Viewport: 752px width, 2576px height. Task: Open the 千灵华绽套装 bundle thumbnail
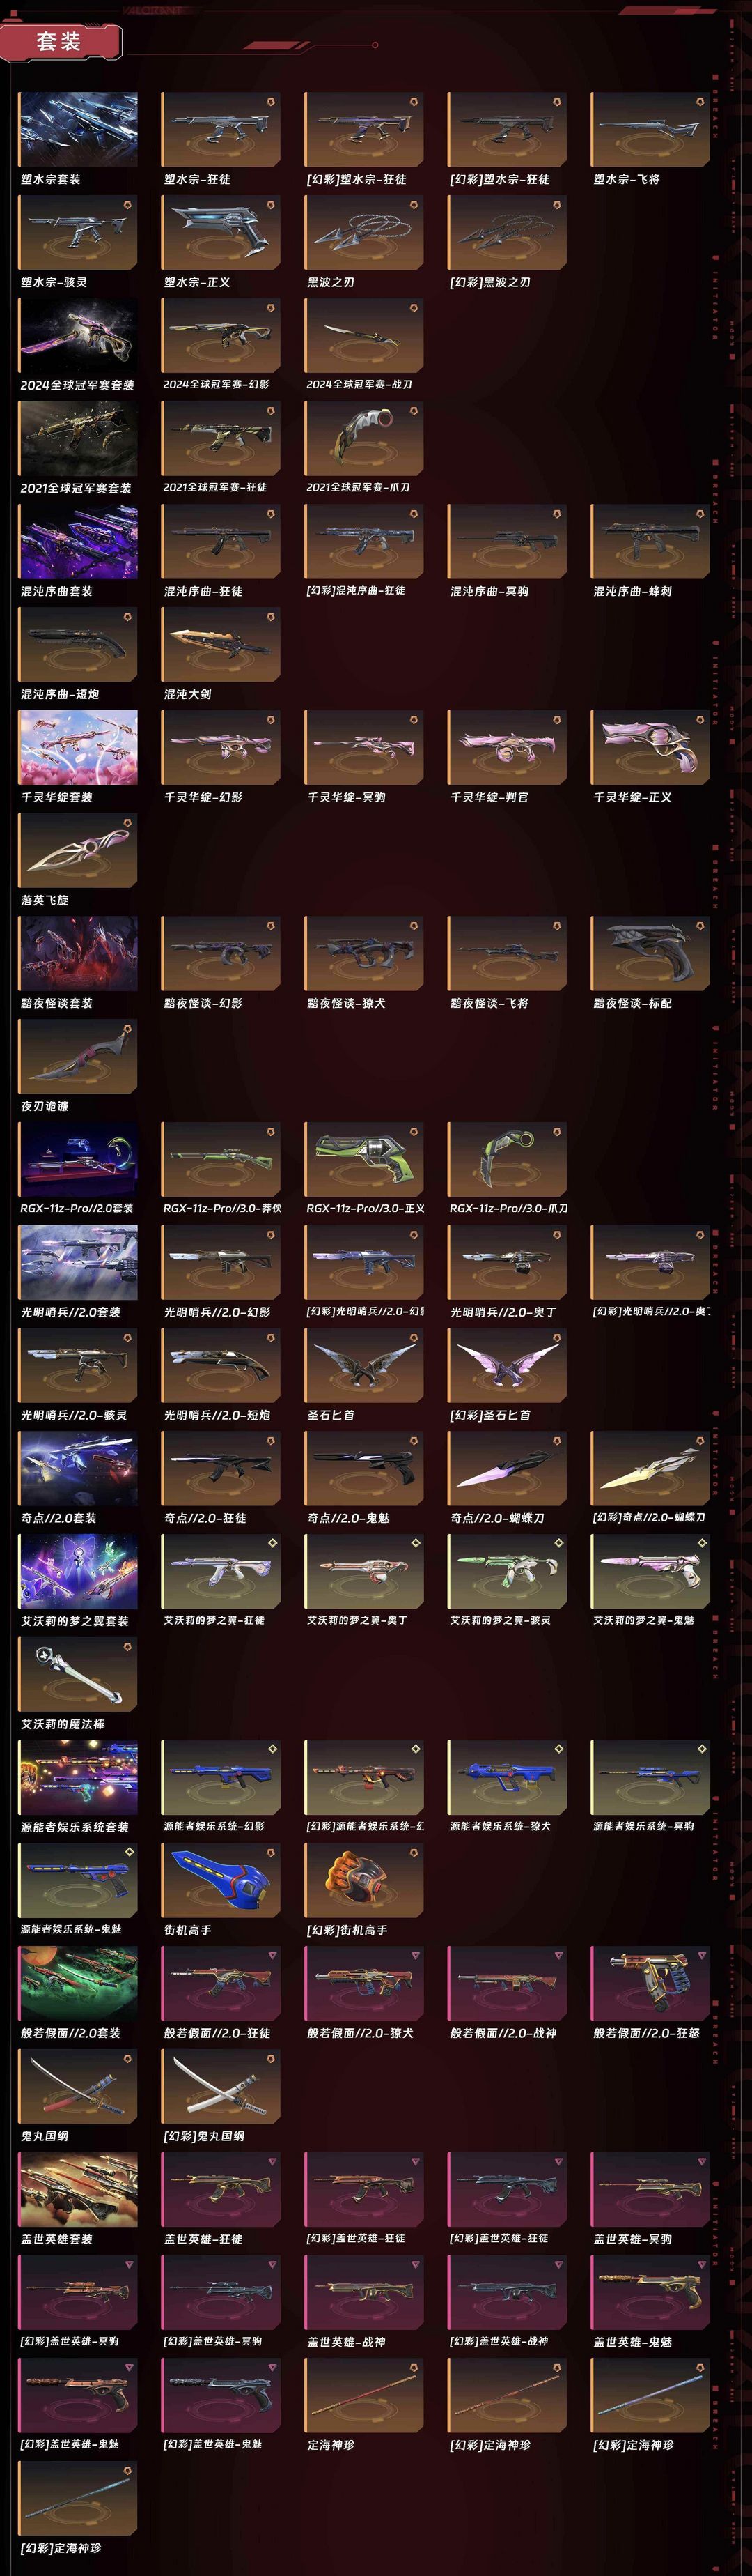click(78, 748)
